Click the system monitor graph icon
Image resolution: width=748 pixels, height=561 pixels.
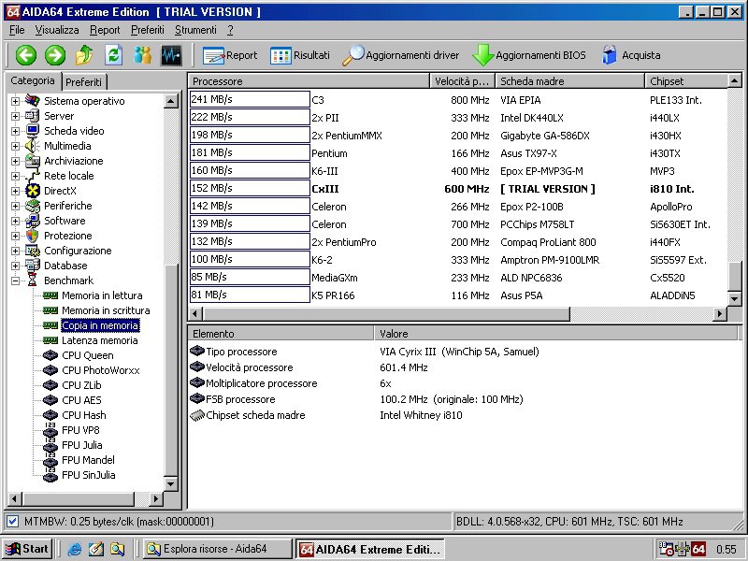click(171, 55)
